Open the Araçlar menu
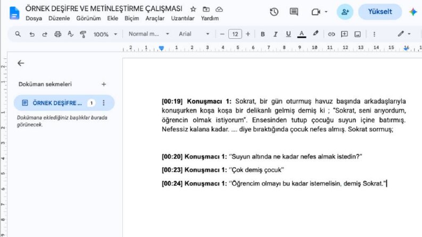 pyautogui.click(x=155, y=18)
